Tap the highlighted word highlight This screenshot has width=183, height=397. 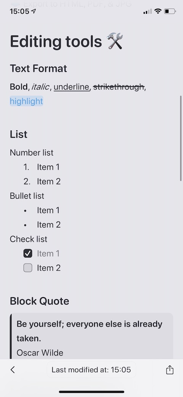(x=27, y=101)
